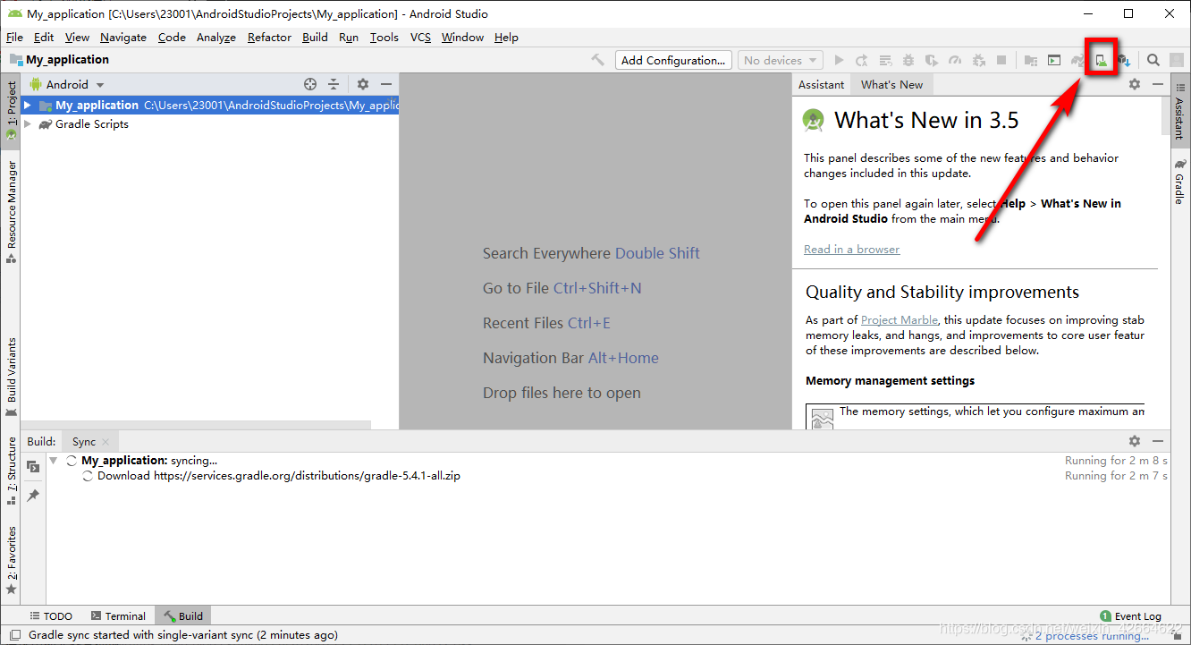Open Project Structure from toolbar icon
This screenshot has height=645, width=1191.
1031,60
